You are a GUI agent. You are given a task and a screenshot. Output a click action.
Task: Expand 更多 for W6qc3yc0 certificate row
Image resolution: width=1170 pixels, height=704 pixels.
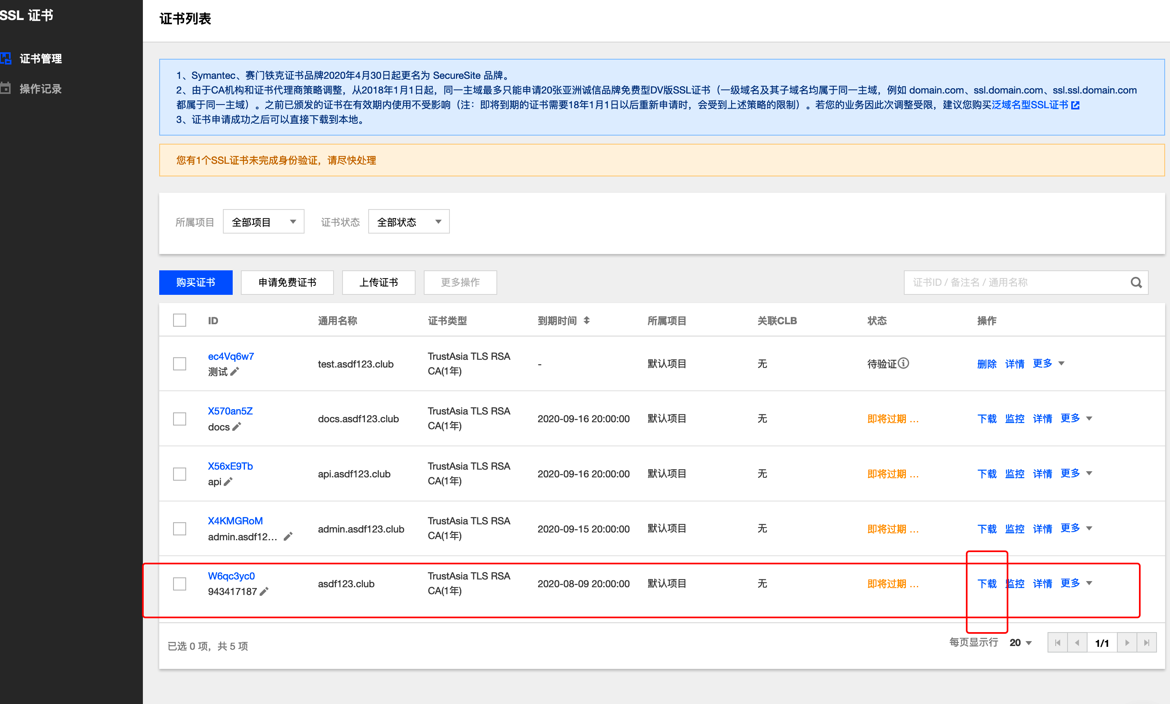tap(1077, 584)
